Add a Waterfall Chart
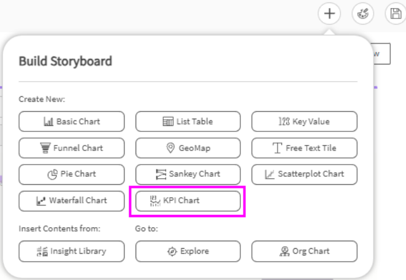Viewport: 406px width, 280px height. pyautogui.click(x=72, y=200)
